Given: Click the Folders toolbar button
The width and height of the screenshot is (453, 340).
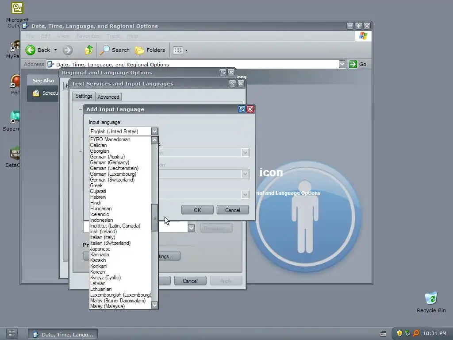Looking at the screenshot, I should (150, 50).
